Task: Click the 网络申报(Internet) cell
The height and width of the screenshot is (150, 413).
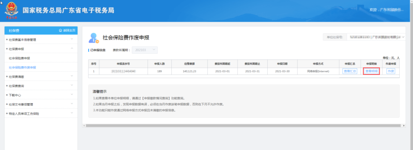Action: [318, 71]
